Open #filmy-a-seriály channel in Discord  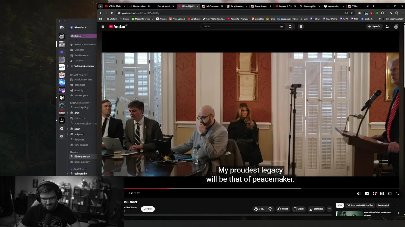(x=83, y=157)
